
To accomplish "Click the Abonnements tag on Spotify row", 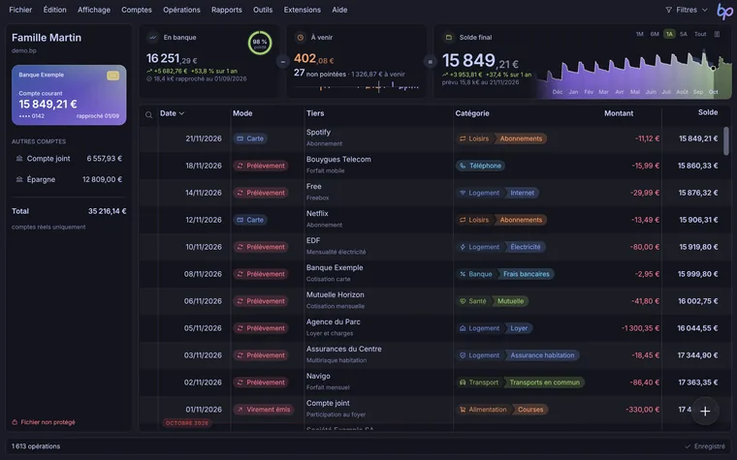I will (x=521, y=138).
